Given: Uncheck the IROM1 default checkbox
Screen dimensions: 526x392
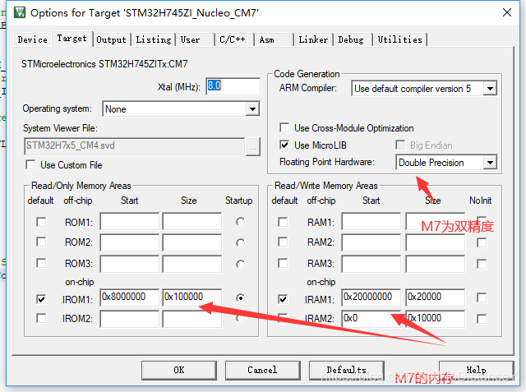Looking at the screenshot, I should [41, 300].
